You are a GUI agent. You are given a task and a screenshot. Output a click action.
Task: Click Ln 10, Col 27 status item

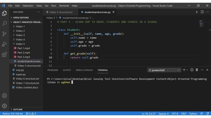coord(149,114)
